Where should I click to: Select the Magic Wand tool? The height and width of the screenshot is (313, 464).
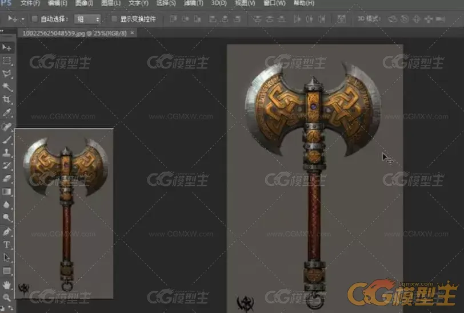click(6, 87)
